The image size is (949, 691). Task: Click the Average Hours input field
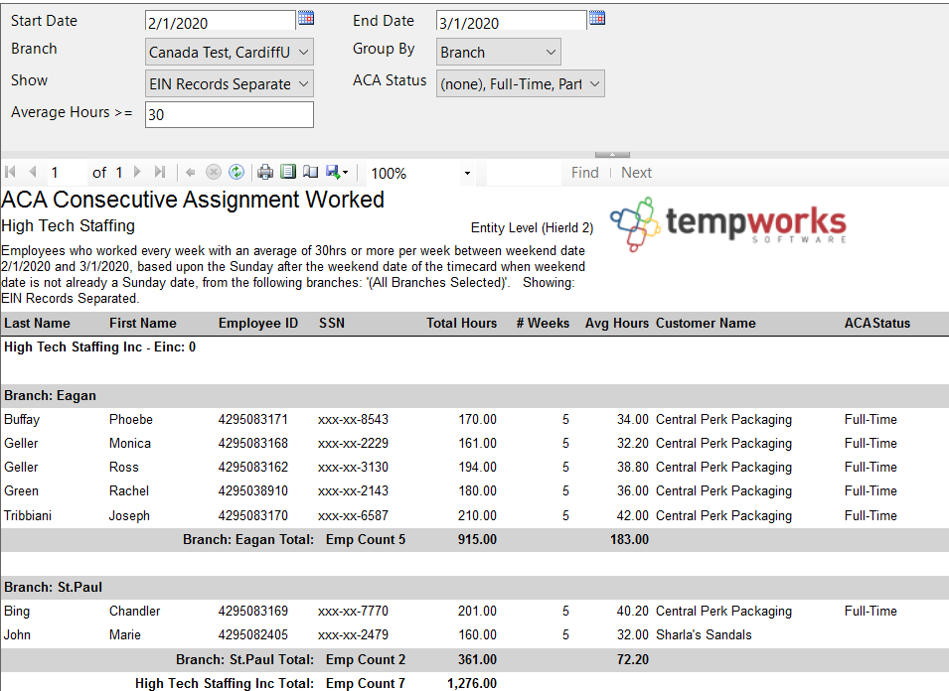point(230,114)
